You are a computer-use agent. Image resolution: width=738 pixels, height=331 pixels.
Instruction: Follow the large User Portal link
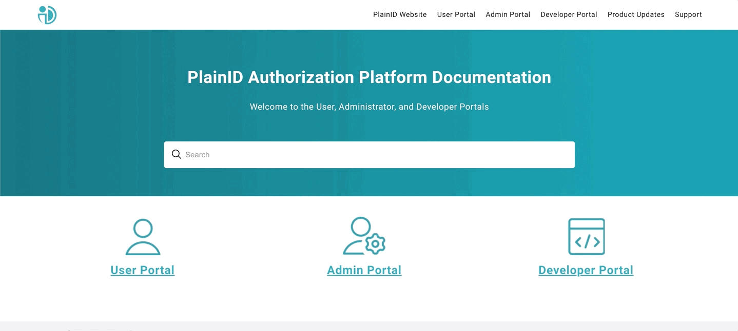[x=143, y=270]
